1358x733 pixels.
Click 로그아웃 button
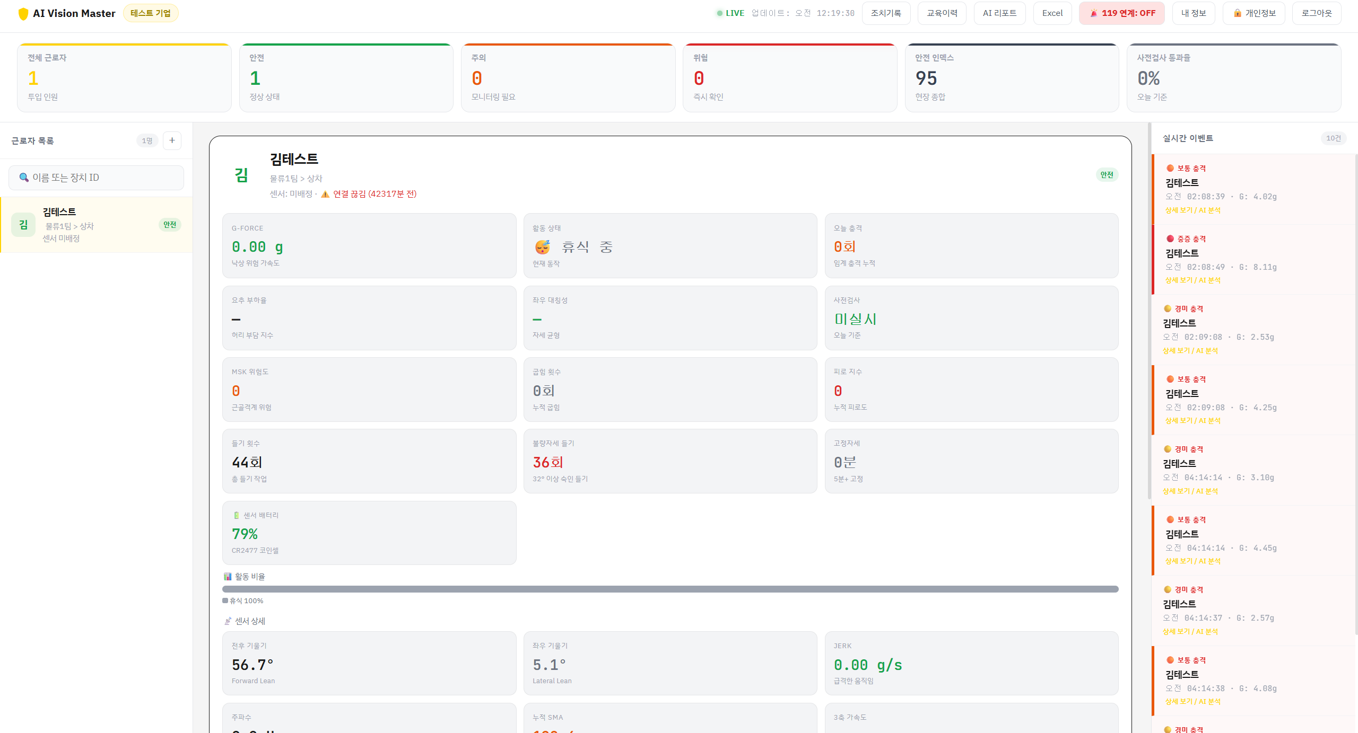click(x=1316, y=13)
